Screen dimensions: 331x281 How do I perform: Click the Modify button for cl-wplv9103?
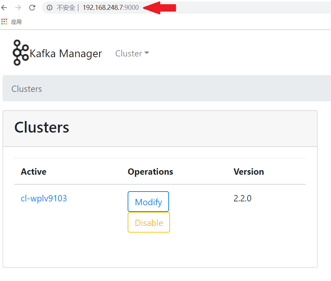point(148,202)
